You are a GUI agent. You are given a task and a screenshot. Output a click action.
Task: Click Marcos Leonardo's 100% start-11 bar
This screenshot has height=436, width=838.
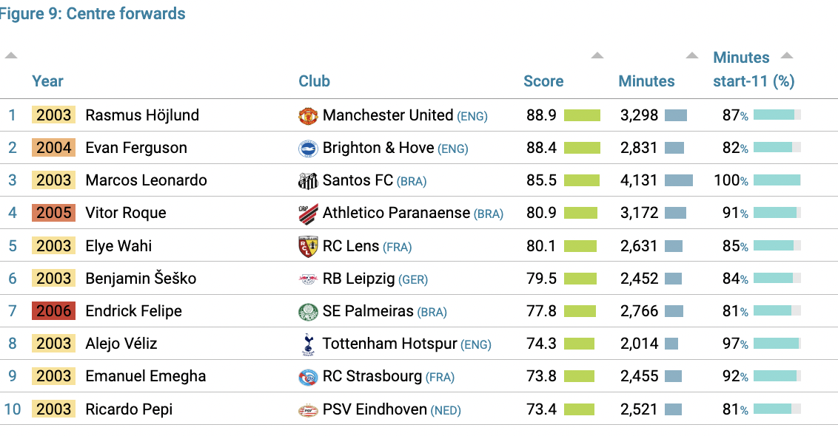777,180
